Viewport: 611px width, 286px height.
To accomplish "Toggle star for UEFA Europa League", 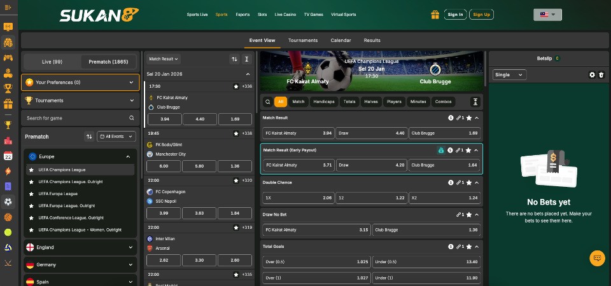I will click(32, 194).
